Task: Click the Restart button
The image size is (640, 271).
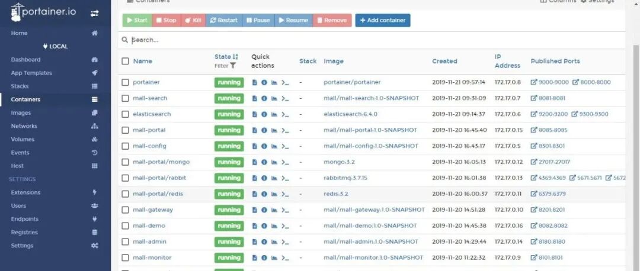Action: pyautogui.click(x=223, y=20)
